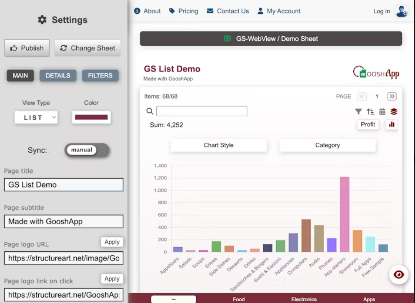Image resolution: width=415 pixels, height=303 pixels.
Task: Click the sort order icon
Action: tap(370, 112)
